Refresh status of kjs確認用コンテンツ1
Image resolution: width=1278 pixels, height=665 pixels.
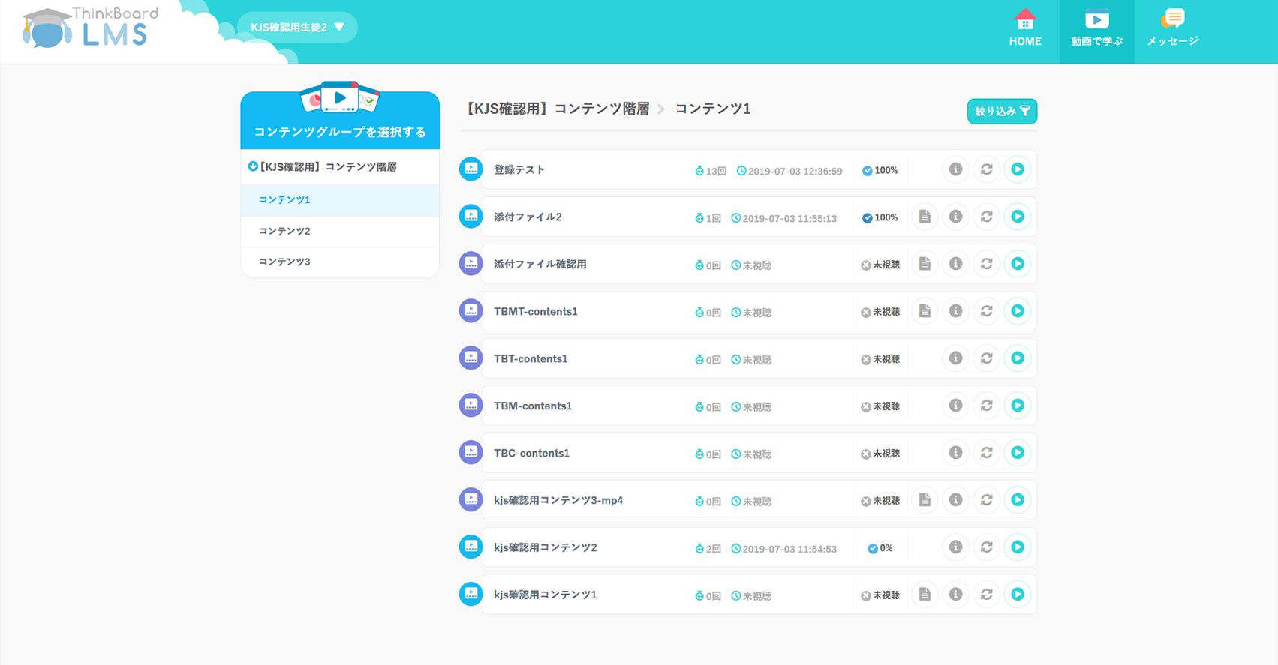coord(987,595)
